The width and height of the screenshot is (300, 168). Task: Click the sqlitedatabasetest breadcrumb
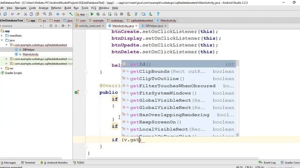coord(142,21)
